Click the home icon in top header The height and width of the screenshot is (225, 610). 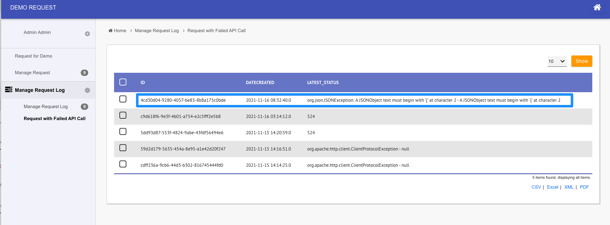click(597, 7)
